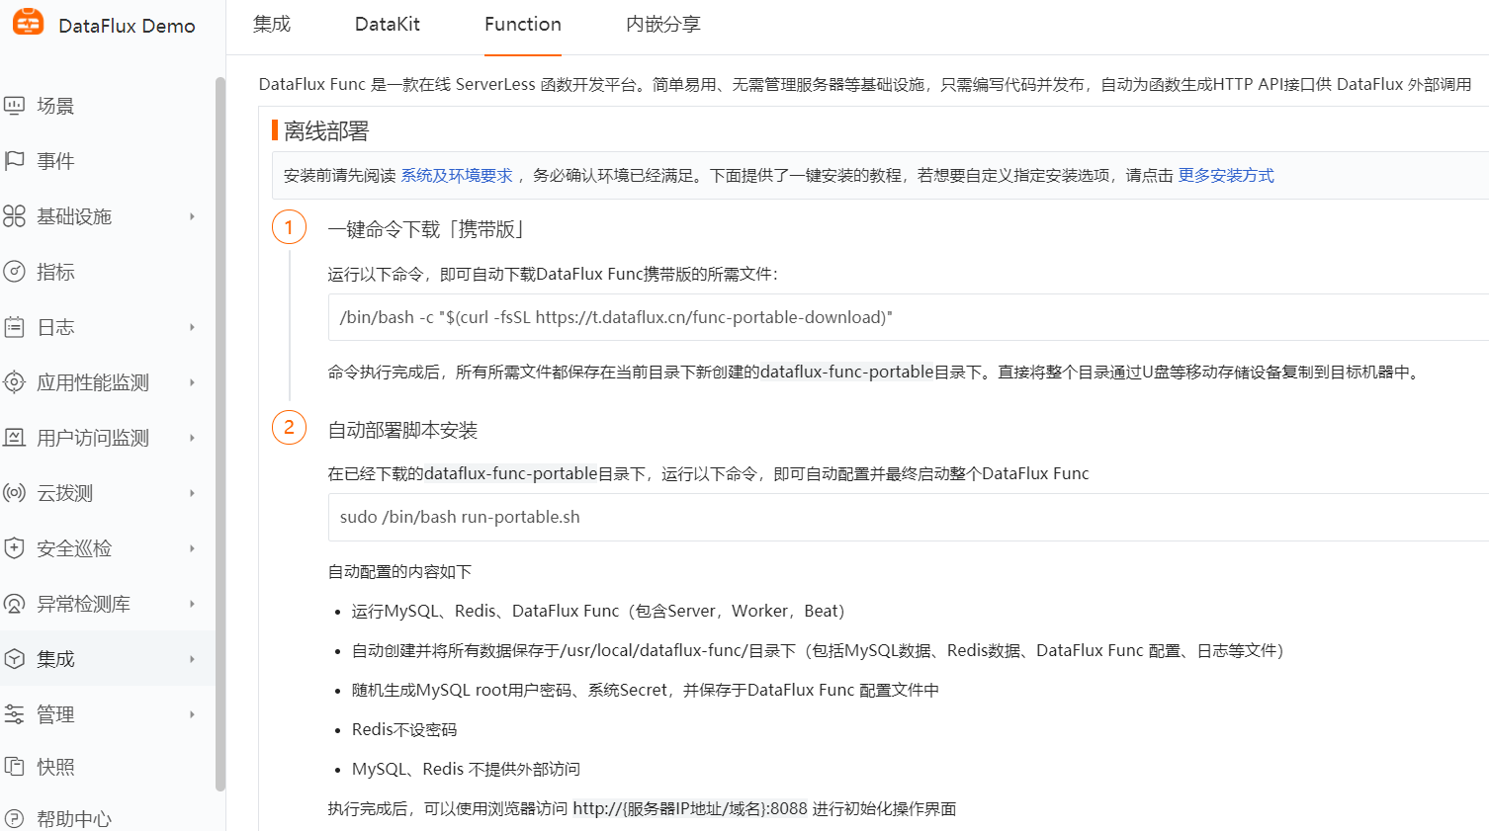
Task: Expand the 管理 submenu arrow
Action: click(192, 714)
